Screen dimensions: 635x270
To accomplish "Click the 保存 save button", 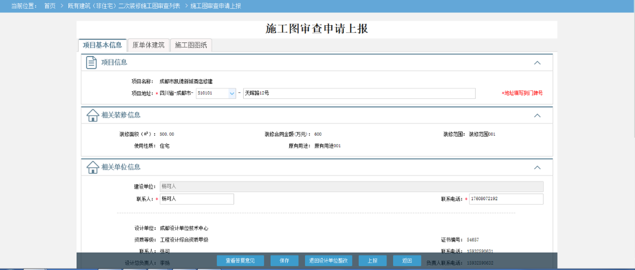I will click(284, 261).
